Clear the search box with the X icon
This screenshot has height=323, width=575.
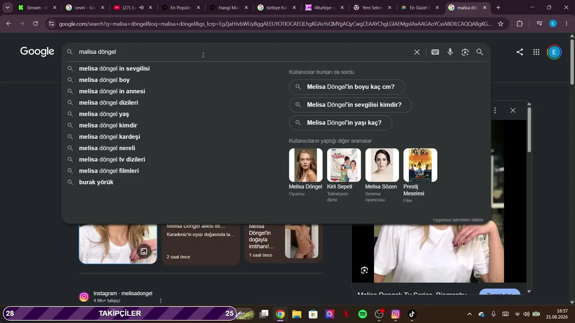(x=417, y=52)
